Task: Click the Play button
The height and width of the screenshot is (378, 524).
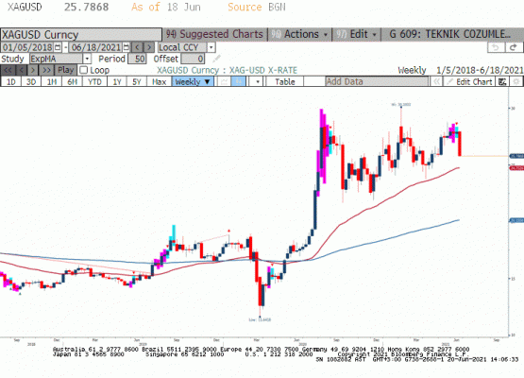Action: pos(65,70)
